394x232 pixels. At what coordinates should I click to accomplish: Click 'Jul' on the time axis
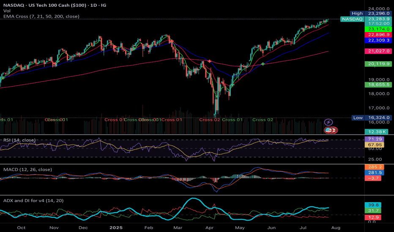pos(303,228)
